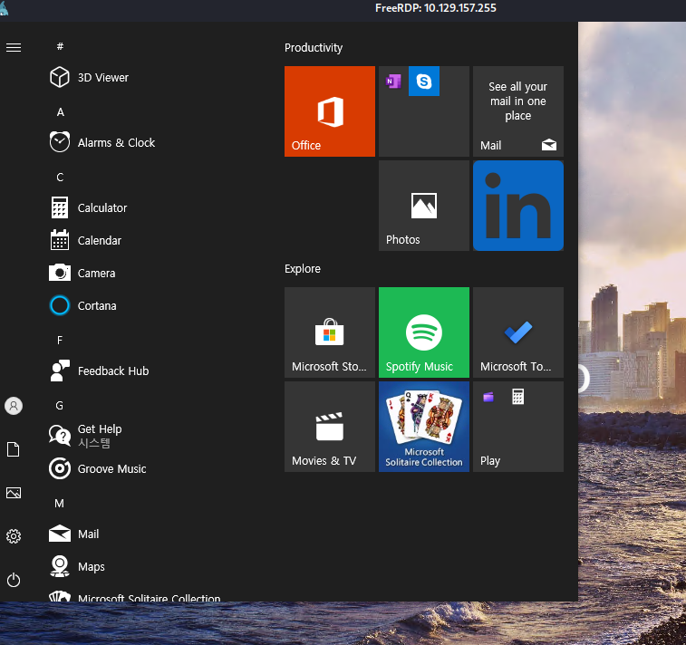The width and height of the screenshot is (686, 645).
Task: Click the letter M group header
Action: [60, 504]
